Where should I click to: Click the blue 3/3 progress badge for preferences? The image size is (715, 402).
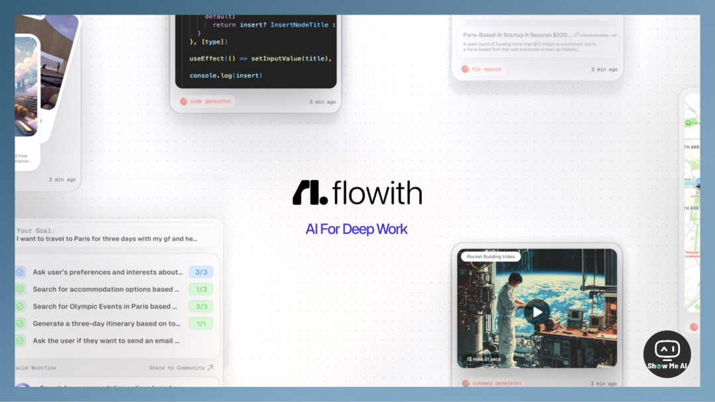tap(201, 272)
